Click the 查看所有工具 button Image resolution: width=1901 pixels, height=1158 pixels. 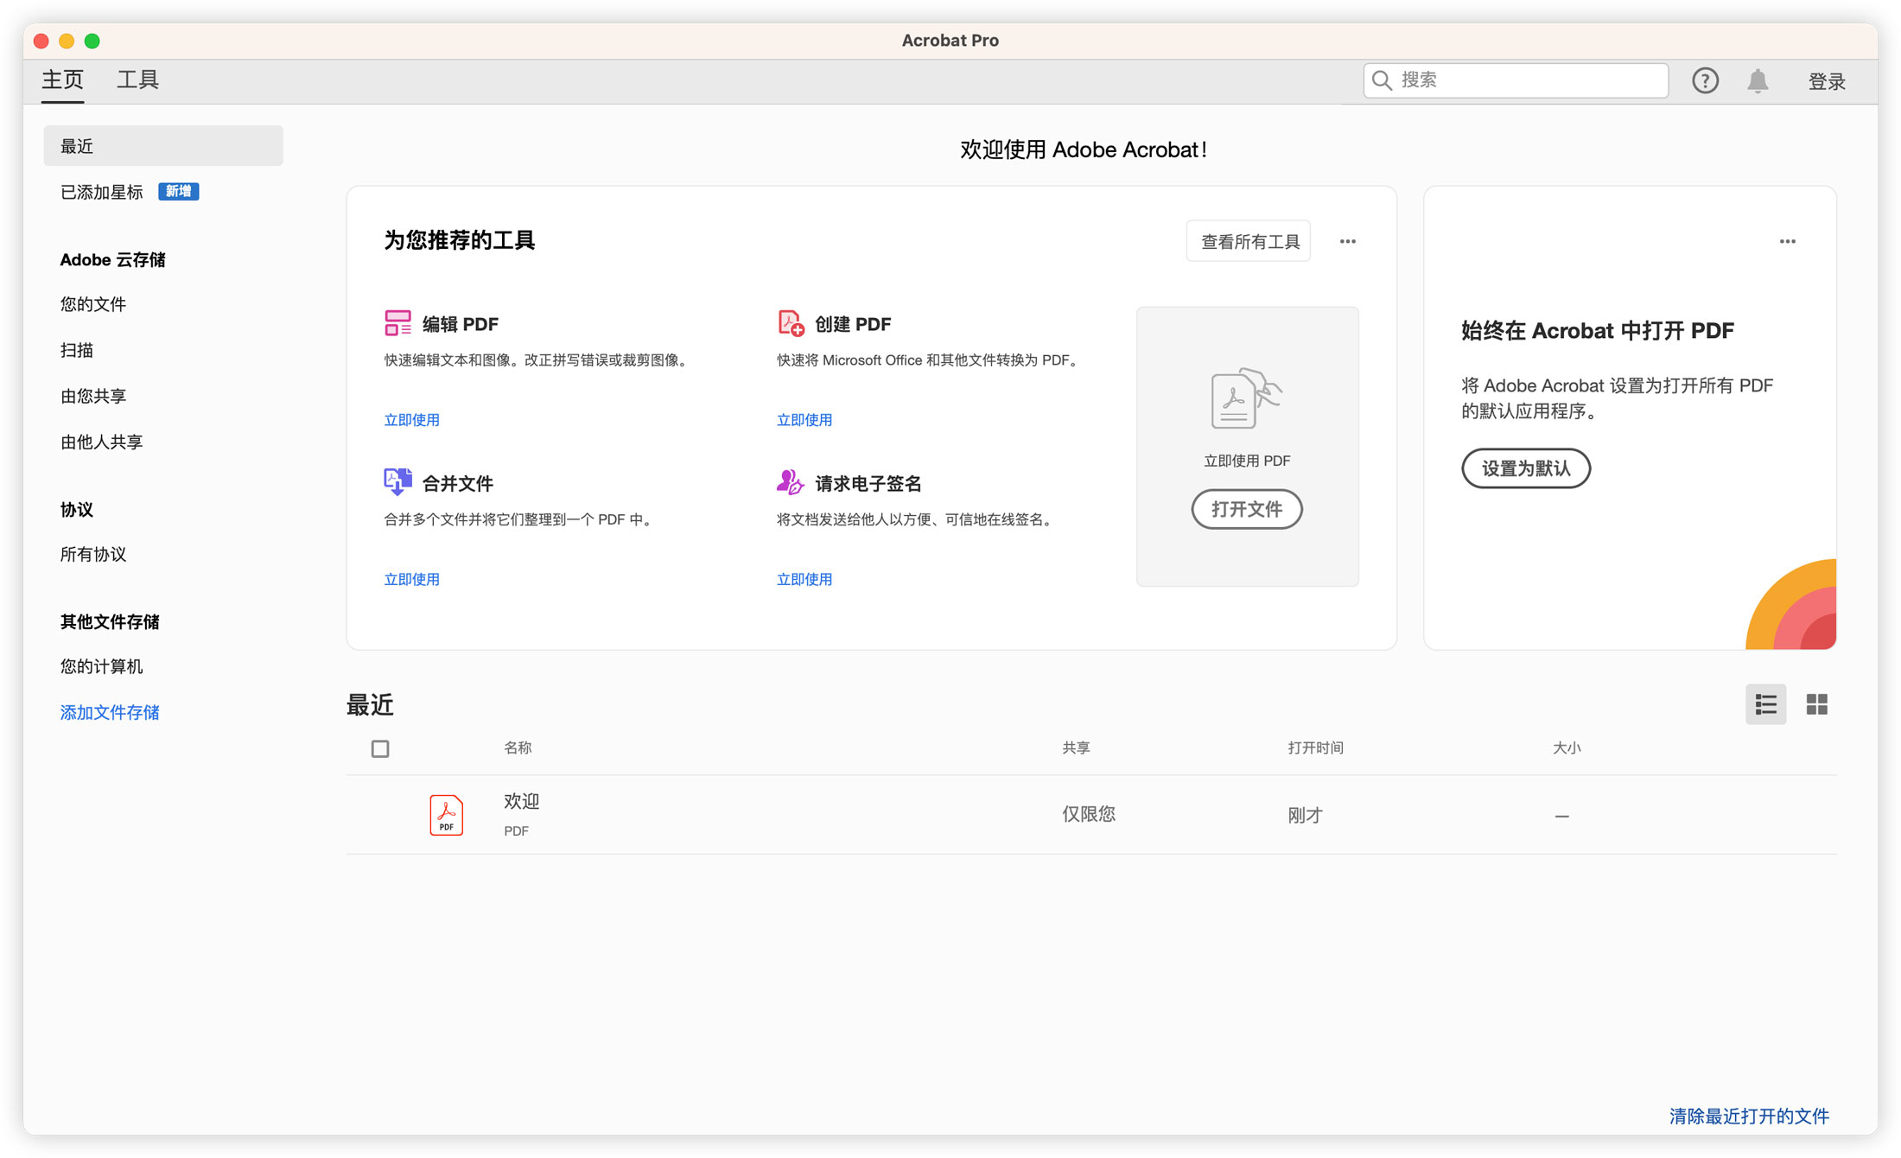tap(1249, 241)
